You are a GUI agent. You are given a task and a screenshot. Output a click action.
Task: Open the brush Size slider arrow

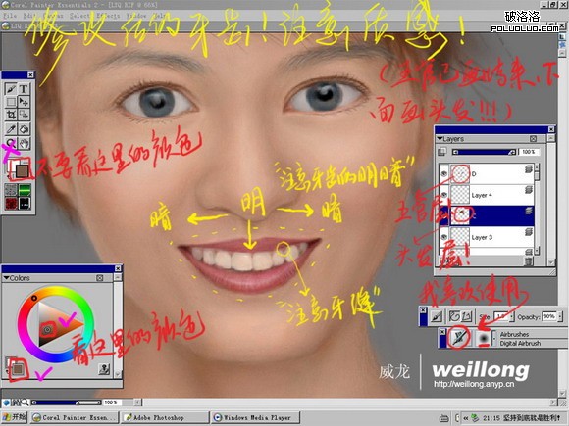coord(512,317)
